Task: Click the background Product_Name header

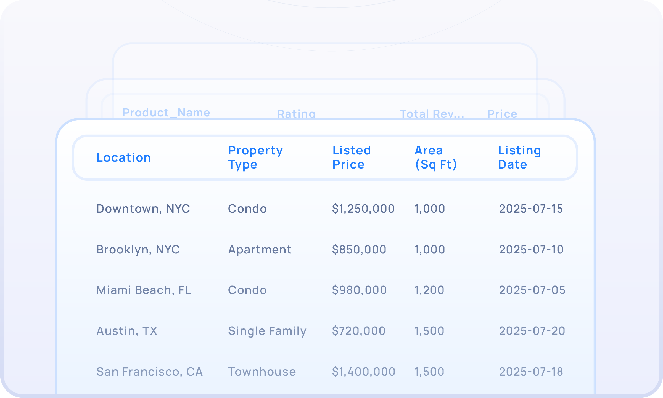Action: pyautogui.click(x=166, y=113)
